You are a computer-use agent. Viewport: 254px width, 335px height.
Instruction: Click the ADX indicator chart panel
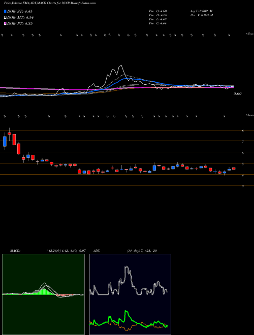click(x=130, y=294)
